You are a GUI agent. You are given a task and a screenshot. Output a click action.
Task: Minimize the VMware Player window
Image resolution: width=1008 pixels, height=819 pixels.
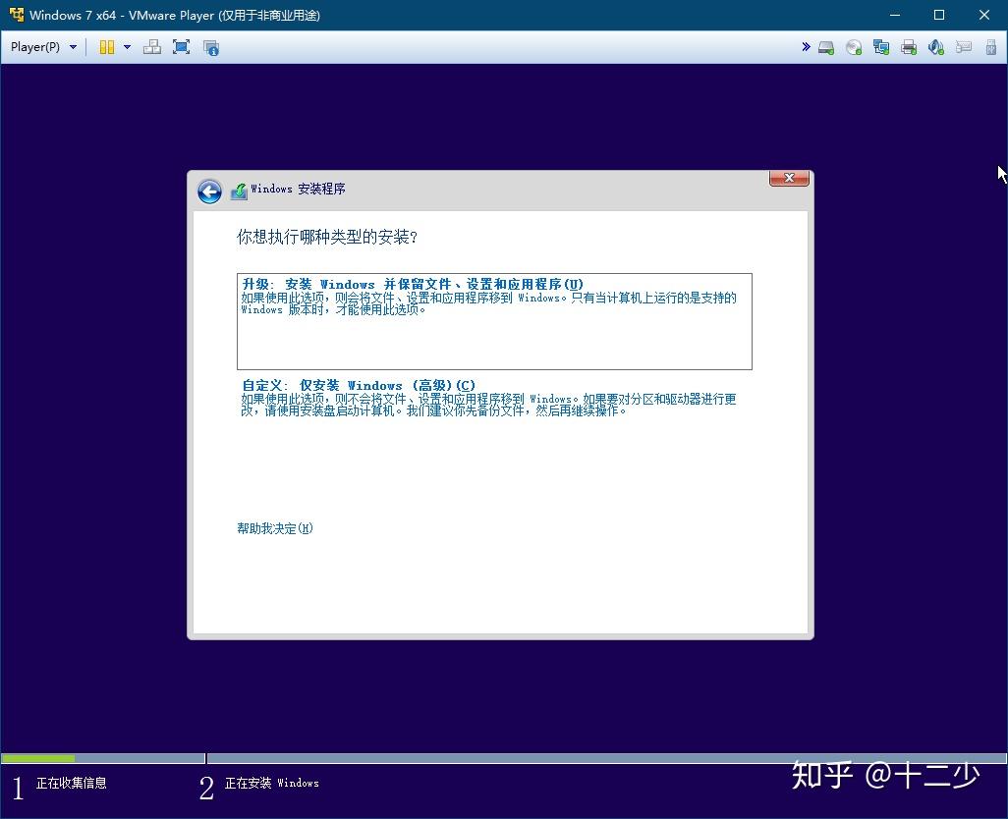(x=895, y=15)
